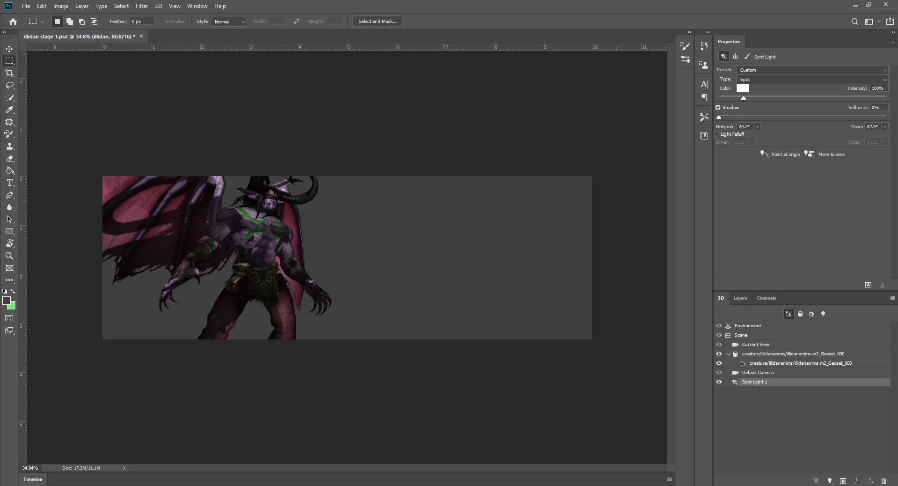This screenshot has width=898, height=486.
Task: Click the Home icon in options bar
Action: point(13,22)
